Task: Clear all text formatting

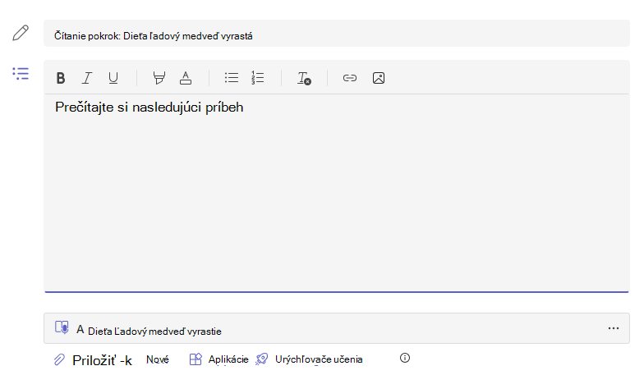Action: click(304, 78)
